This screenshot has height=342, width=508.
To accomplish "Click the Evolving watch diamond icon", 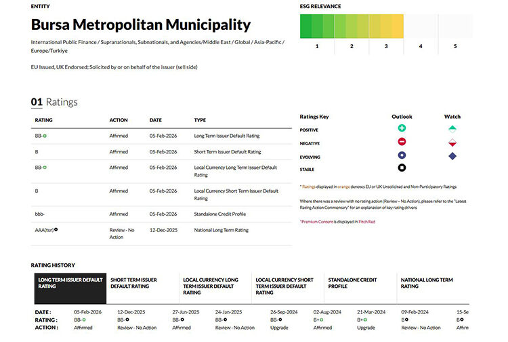I will click(452, 156).
